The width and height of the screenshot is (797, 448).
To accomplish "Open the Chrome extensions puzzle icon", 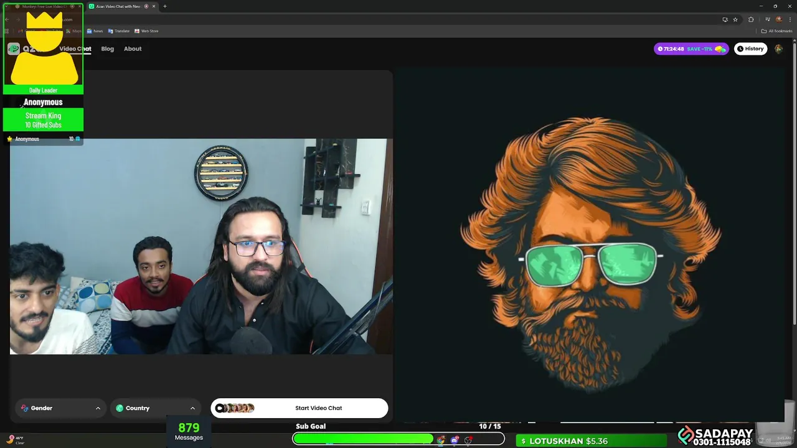I will click(x=751, y=19).
